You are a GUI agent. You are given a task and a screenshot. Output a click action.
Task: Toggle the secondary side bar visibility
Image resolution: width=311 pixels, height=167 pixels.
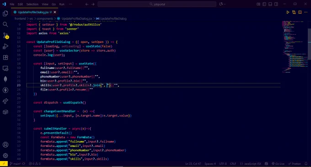point(276,4)
